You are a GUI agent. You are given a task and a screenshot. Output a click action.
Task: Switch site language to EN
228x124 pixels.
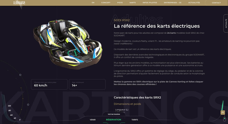pos(93,3)
